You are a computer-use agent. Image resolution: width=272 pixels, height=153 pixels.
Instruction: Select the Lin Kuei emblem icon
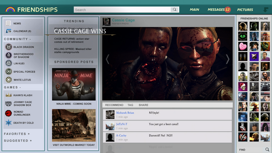point(8,63)
